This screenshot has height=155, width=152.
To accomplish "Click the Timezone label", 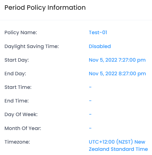I will coord(17,142).
